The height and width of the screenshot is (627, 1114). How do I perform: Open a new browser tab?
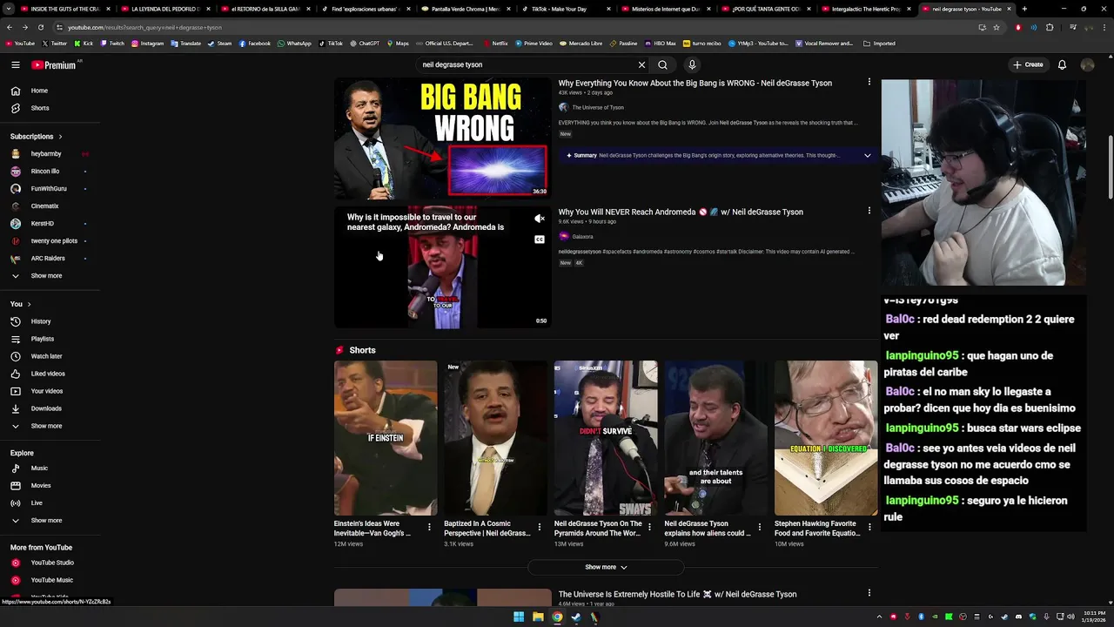click(1024, 9)
